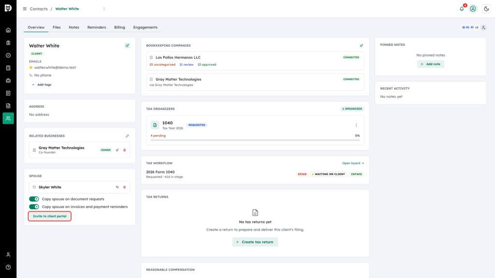Click the 23 approved link
Image resolution: width=495 pixels, height=278 pixels.
click(x=207, y=65)
